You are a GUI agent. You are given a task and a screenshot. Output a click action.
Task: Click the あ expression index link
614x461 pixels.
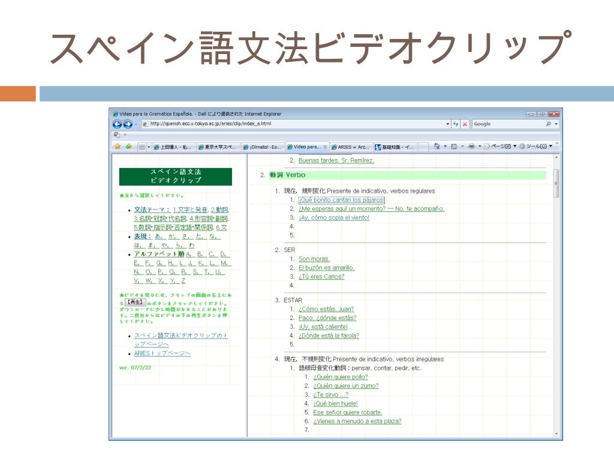158,237
